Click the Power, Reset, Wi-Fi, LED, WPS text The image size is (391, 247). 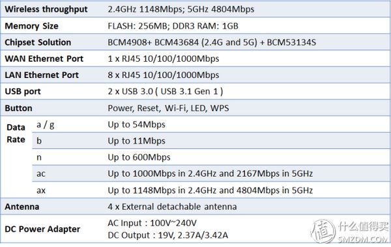[168, 108]
